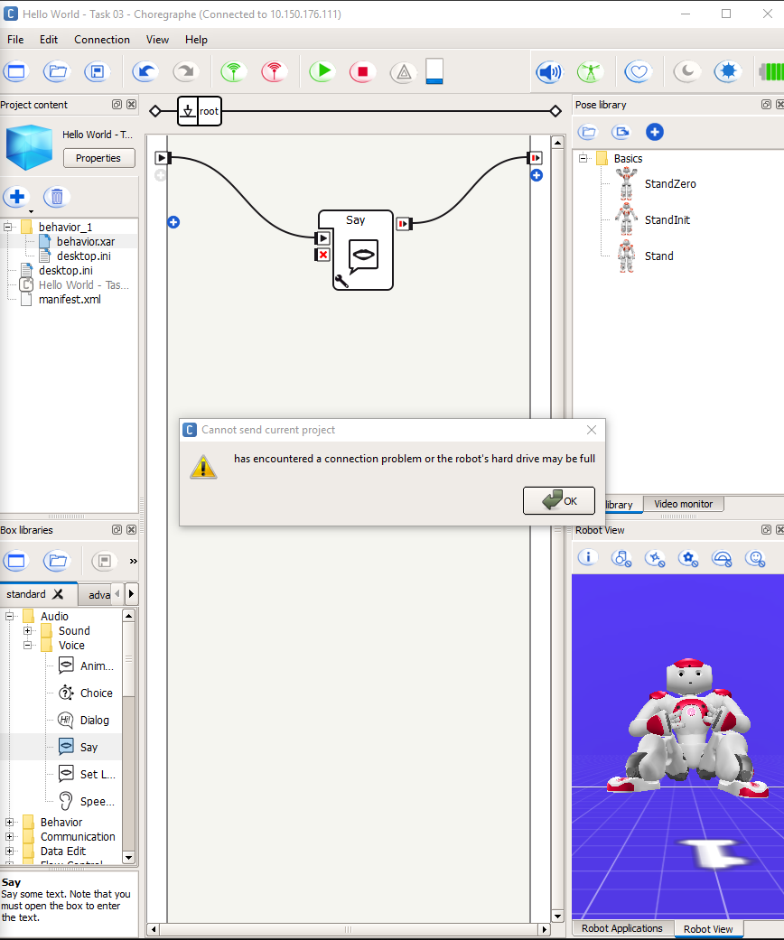Click the Say box onStopped output
784x940 pixels.
pyautogui.click(x=404, y=224)
